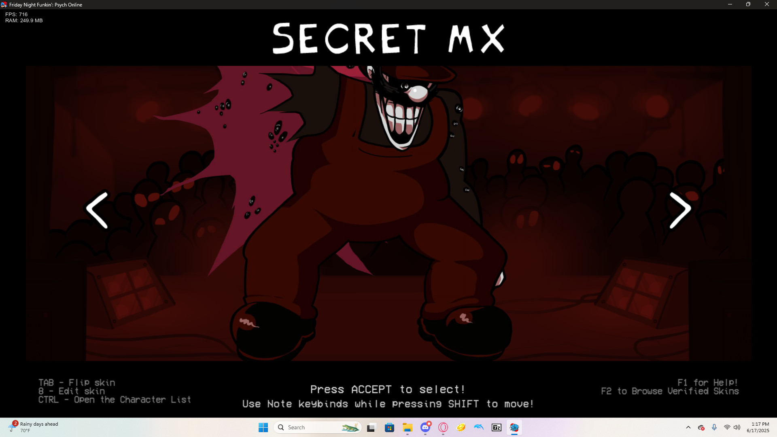Open Citra emulator from the taskbar
This screenshot has width=777, height=437.
pyautogui.click(x=461, y=427)
